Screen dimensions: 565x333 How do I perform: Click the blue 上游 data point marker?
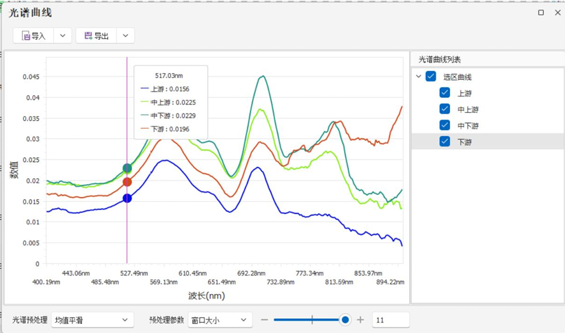(x=127, y=198)
